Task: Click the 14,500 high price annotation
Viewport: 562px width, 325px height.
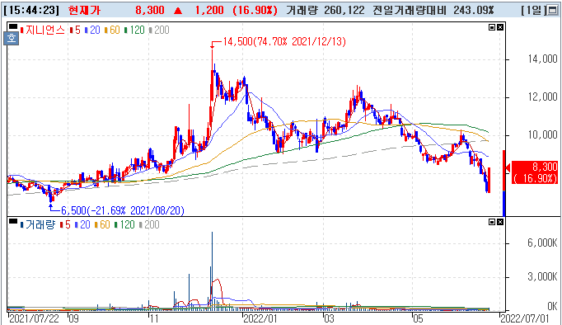Action: coord(284,42)
